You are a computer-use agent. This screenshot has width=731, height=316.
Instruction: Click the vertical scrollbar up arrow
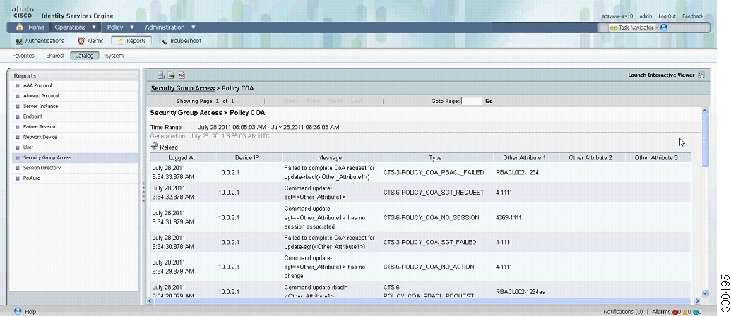(705, 111)
